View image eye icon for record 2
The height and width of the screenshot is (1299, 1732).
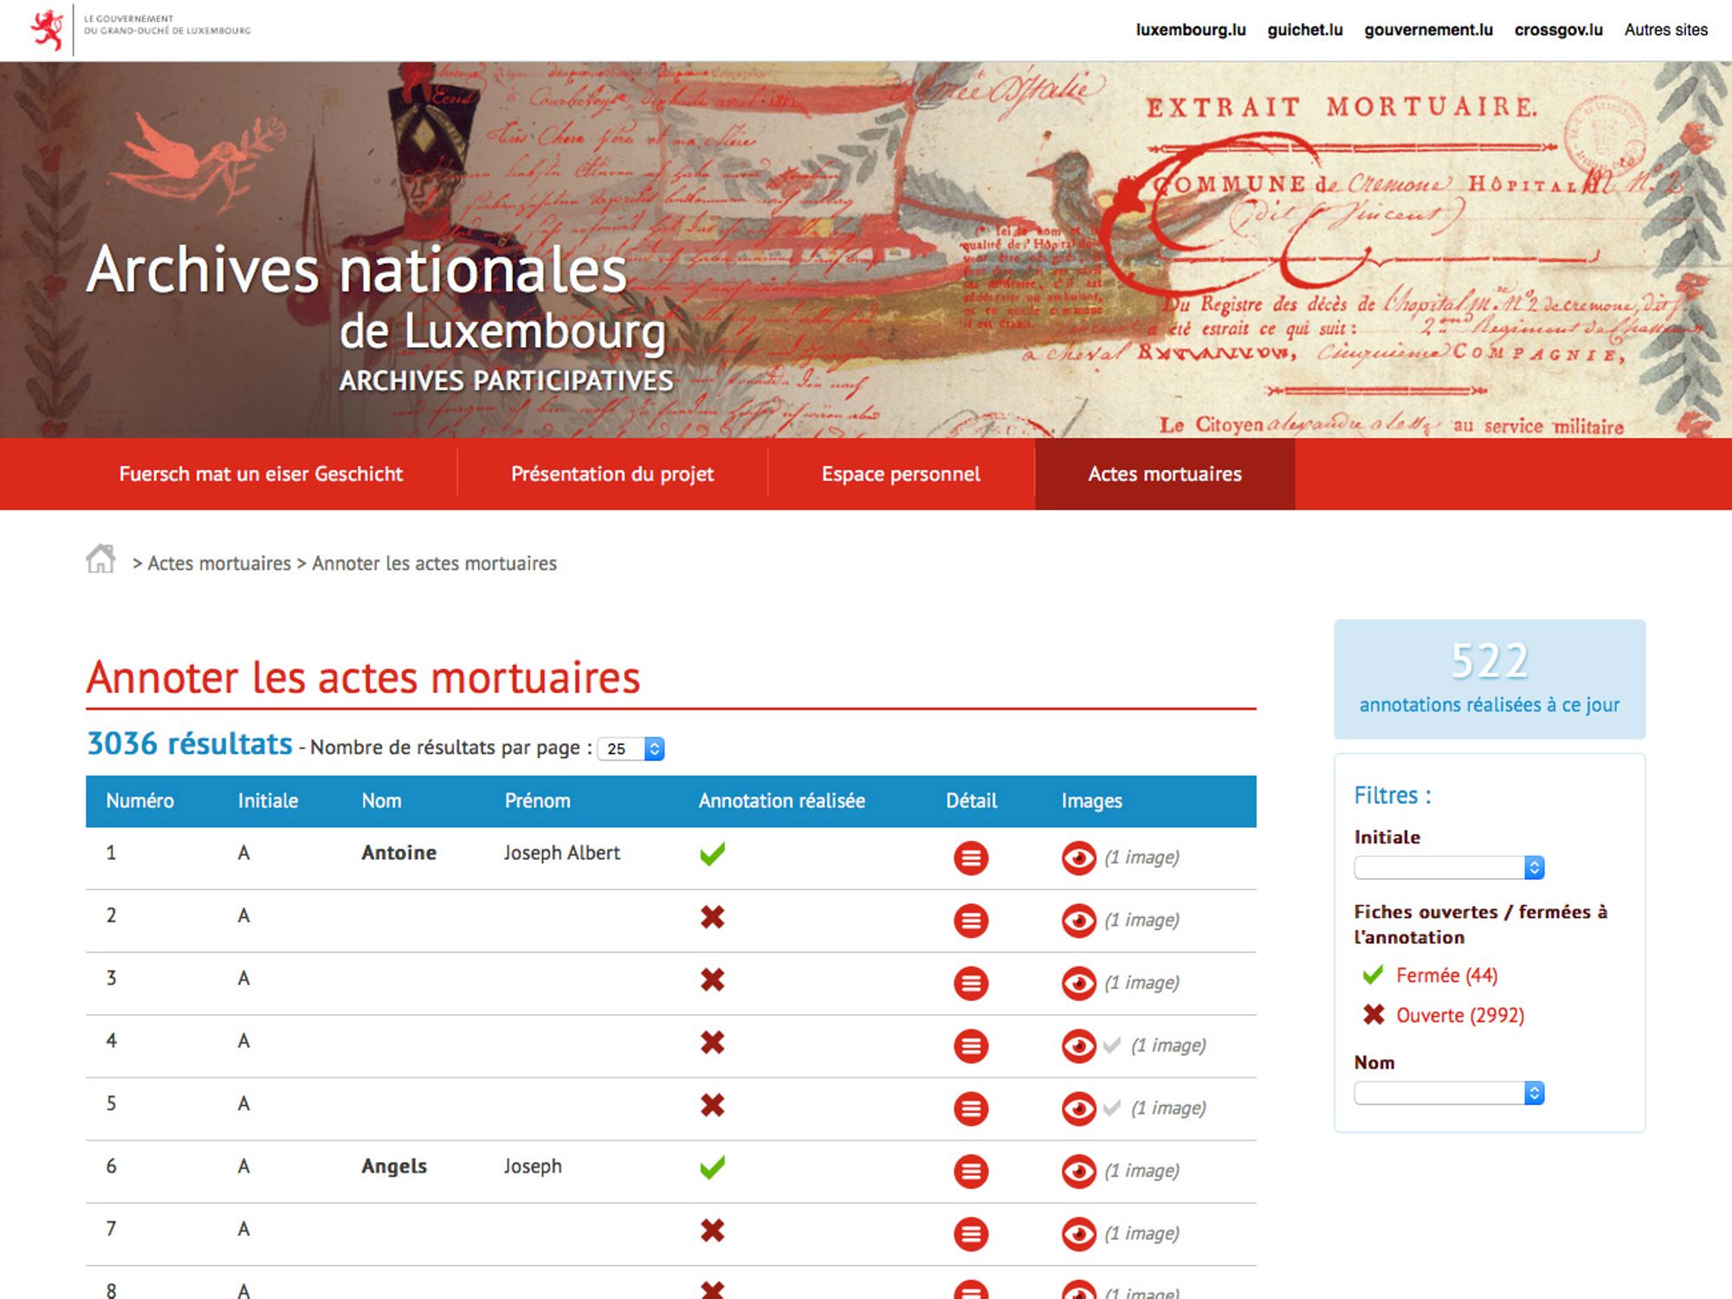[1078, 921]
